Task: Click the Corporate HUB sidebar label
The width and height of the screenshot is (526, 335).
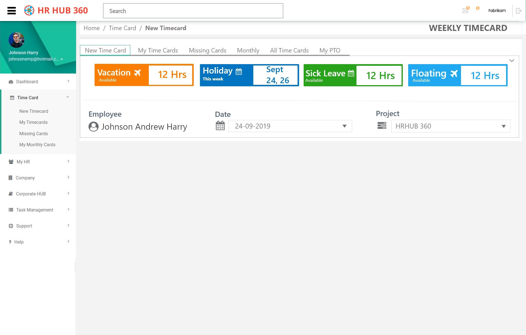Action: click(x=31, y=194)
